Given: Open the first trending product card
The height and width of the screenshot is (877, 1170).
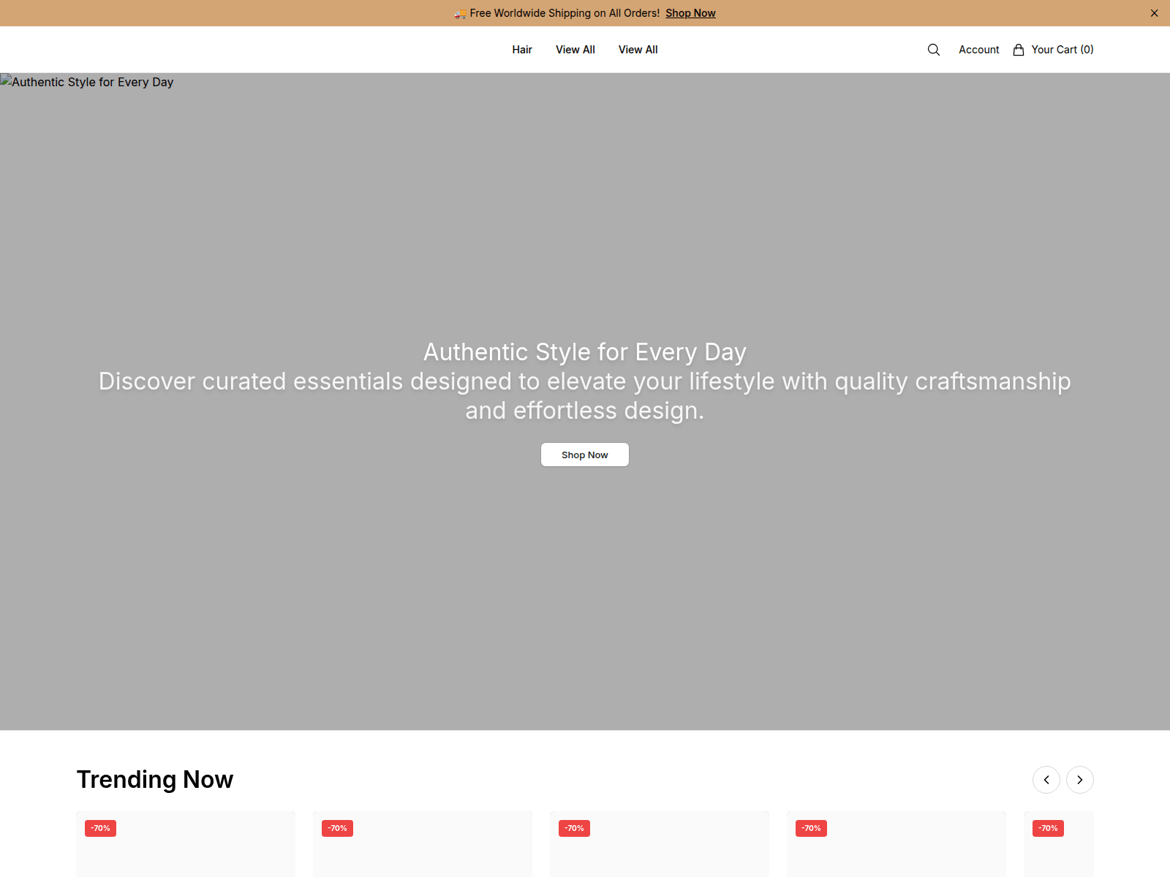Looking at the screenshot, I should [186, 844].
